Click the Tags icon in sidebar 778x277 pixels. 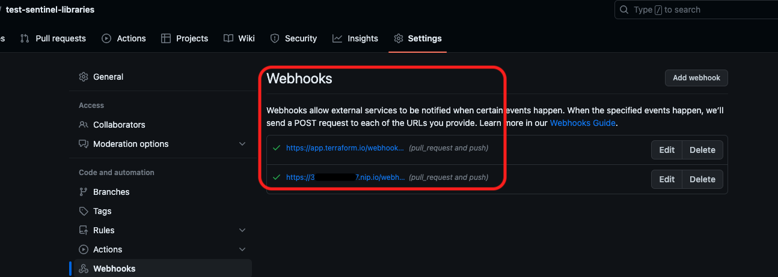[x=84, y=211]
